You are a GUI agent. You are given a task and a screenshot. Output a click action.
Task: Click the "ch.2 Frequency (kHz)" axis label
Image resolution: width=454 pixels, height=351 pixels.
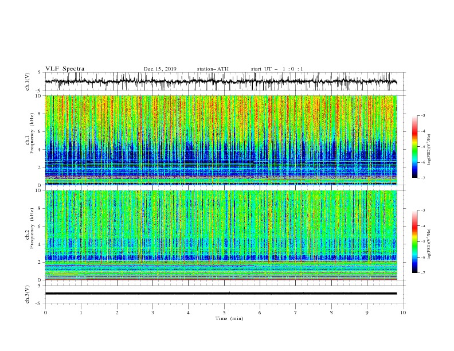[x=30, y=228]
